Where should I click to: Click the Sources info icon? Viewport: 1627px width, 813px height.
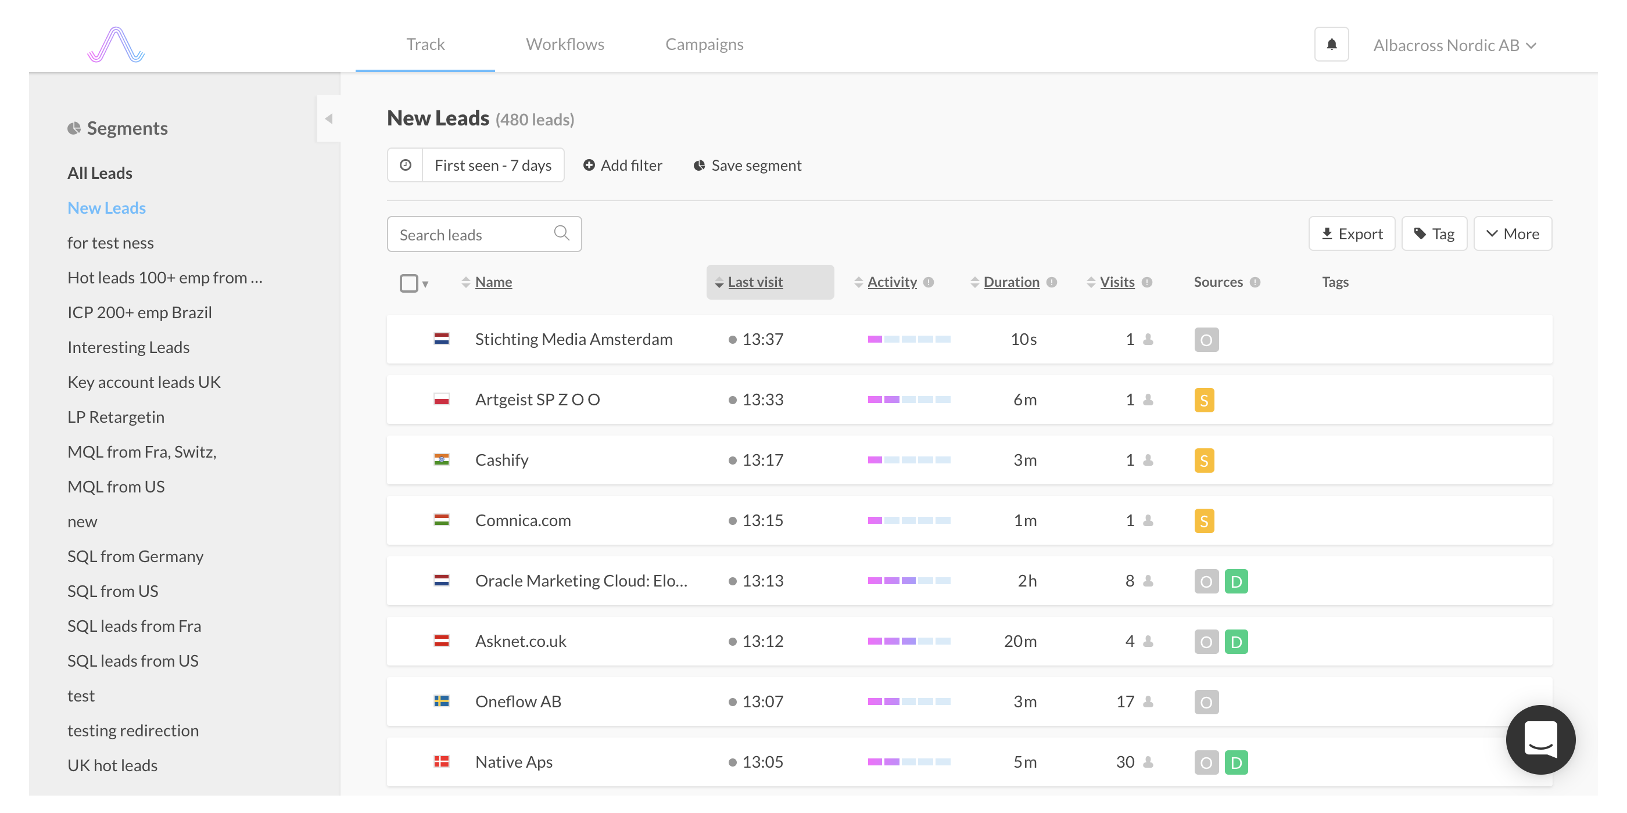[1255, 282]
